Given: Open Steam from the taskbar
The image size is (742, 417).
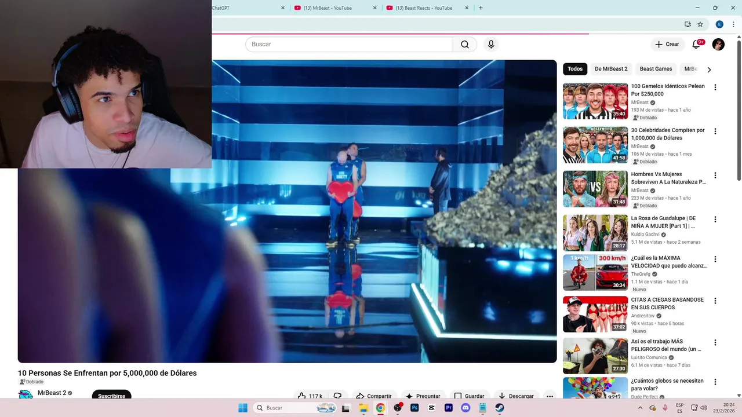Looking at the screenshot, I should point(500,408).
